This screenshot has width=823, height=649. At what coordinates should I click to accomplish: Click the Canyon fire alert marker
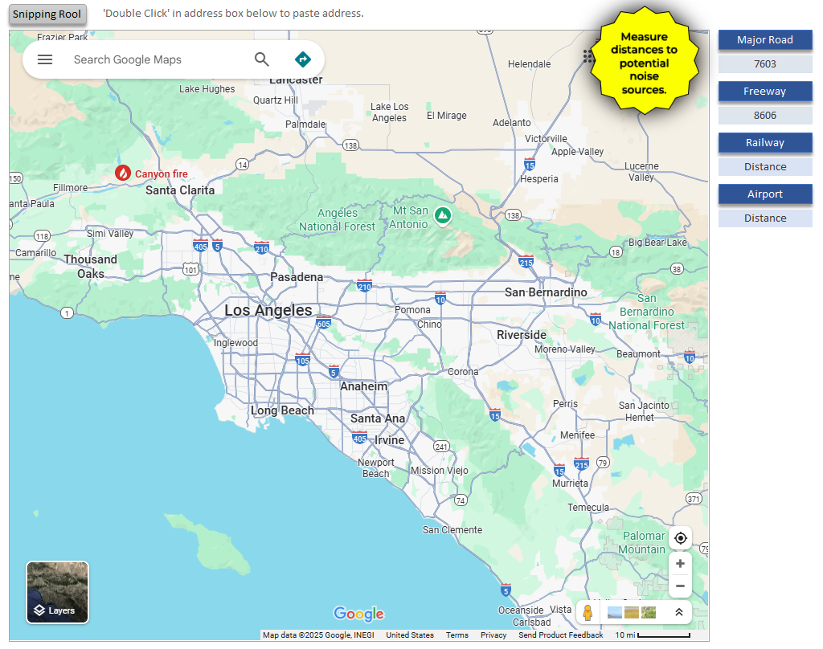tap(123, 173)
